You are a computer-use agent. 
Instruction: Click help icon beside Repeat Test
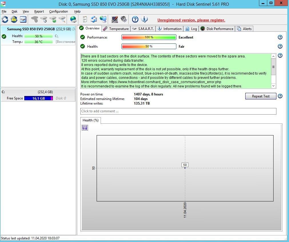tap(280, 96)
